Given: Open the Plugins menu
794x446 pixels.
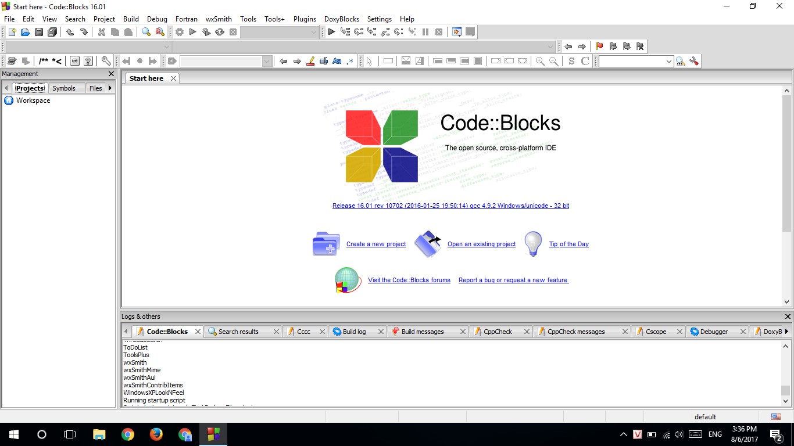Looking at the screenshot, I should pyautogui.click(x=305, y=19).
